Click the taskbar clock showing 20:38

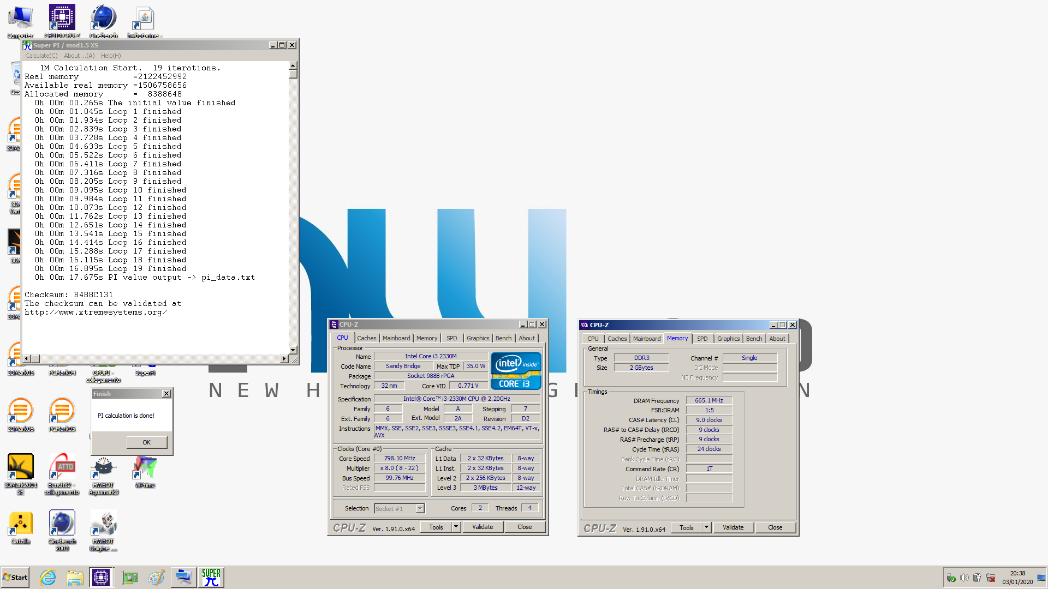pyautogui.click(x=1017, y=578)
